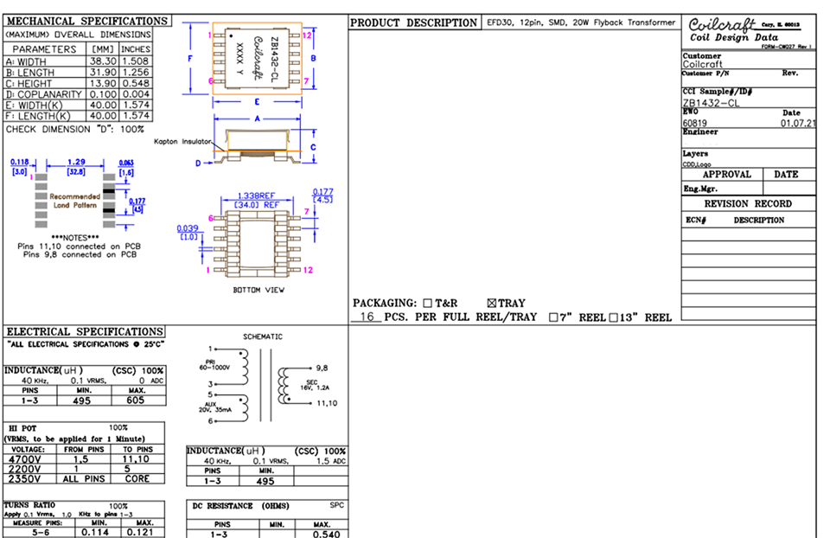Click the "F: LENGTH(K)" parameter label
830x538 pixels.
37,116
